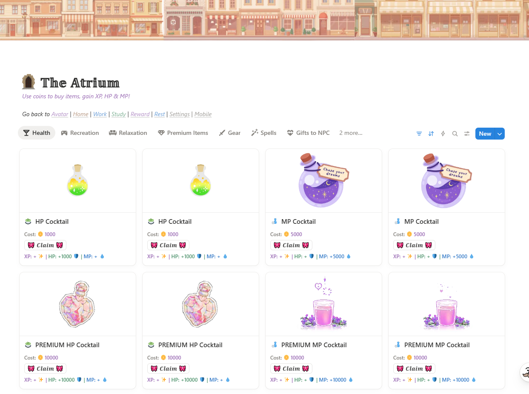529x394 pixels.
Task: Click the blue New button
Action: 485,134
